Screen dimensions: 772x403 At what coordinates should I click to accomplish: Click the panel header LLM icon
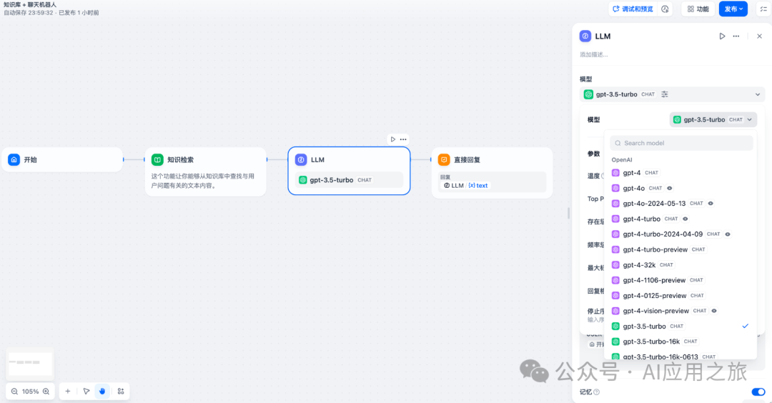point(585,36)
